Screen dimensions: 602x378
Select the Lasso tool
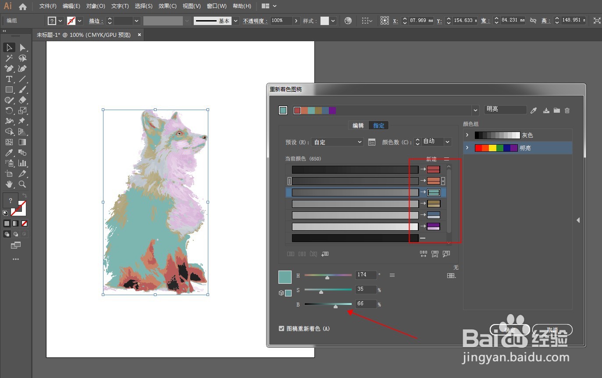pyautogui.click(x=22, y=58)
